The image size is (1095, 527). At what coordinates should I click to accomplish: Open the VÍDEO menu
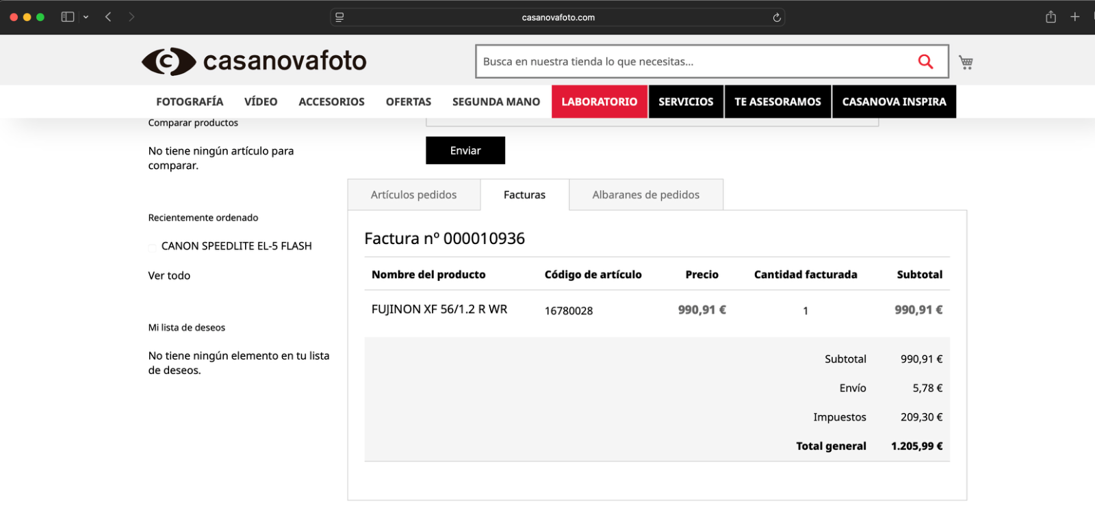261,102
